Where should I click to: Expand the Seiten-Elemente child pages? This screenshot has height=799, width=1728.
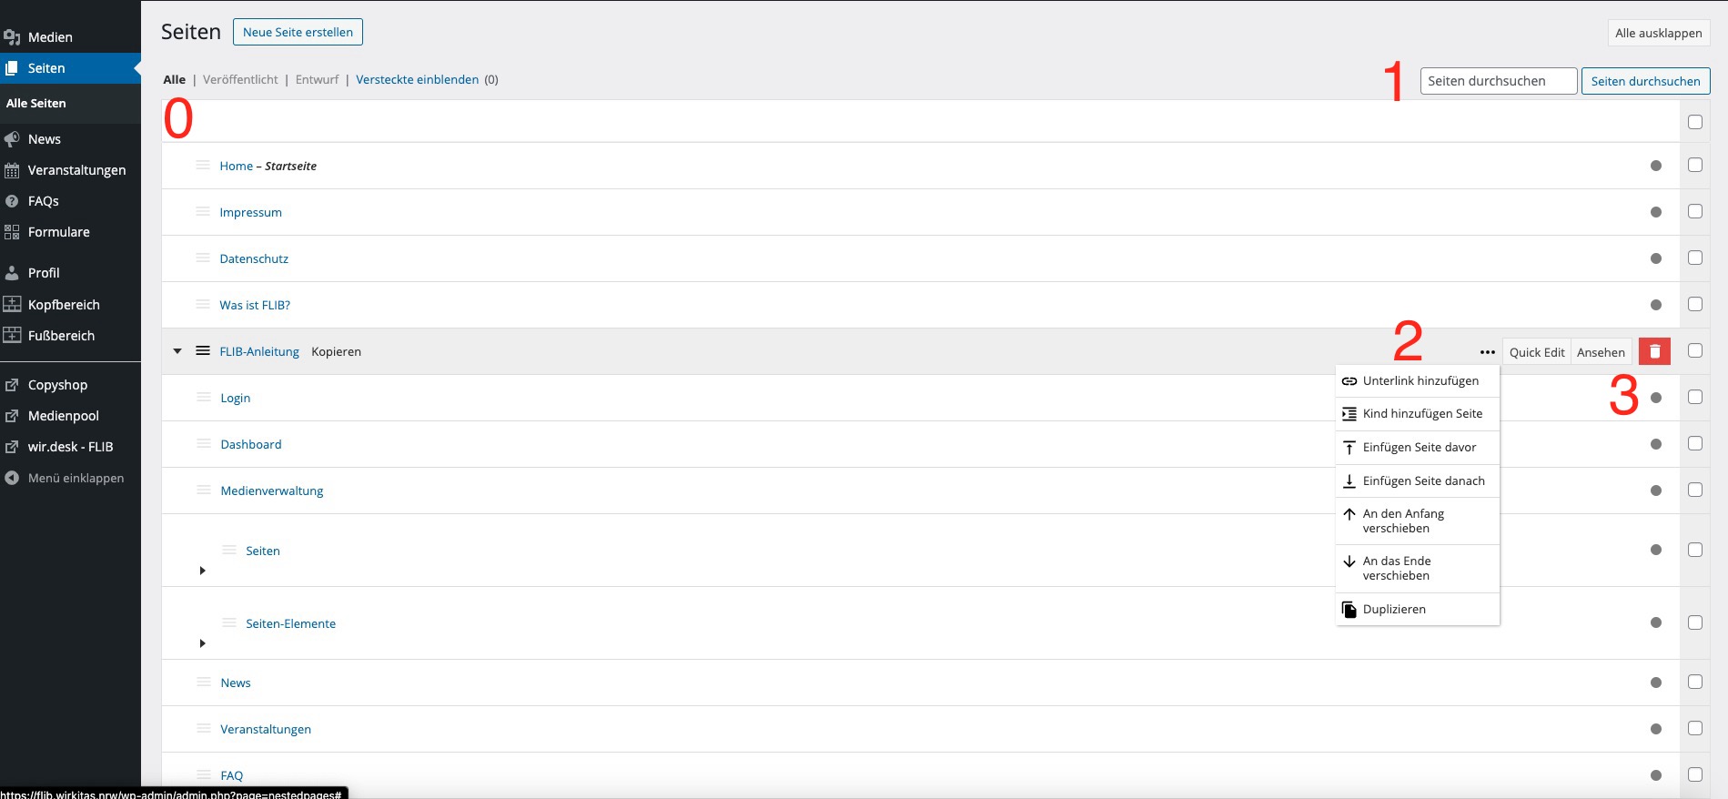(202, 643)
